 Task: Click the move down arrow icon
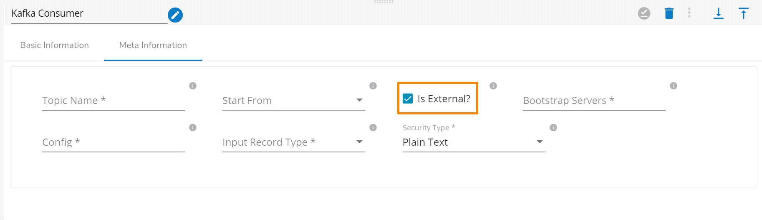(718, 14)
